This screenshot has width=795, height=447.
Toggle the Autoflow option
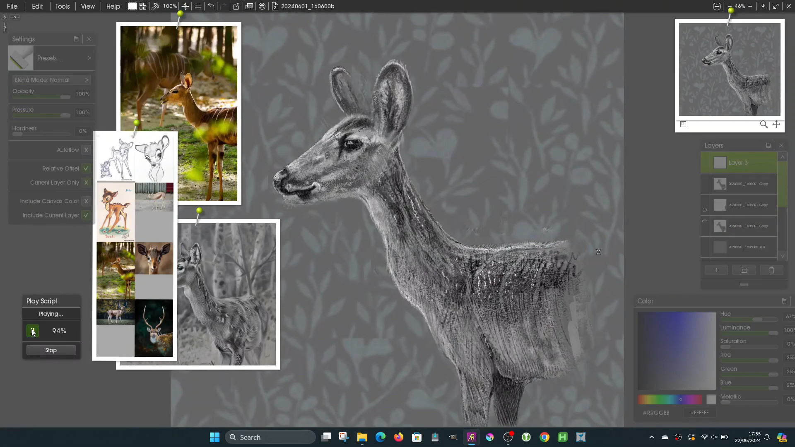tap(86, 150)
